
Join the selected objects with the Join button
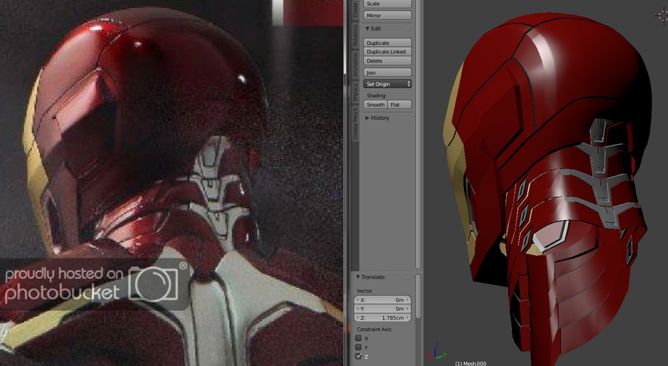pos(387,72)
